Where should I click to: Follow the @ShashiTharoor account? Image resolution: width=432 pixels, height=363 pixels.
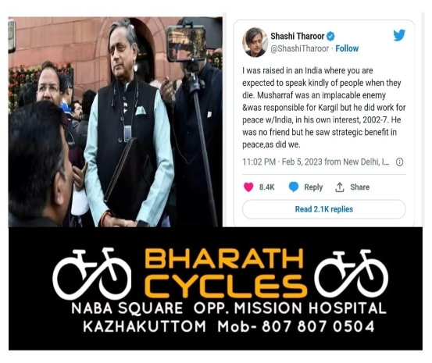point(347,48)
